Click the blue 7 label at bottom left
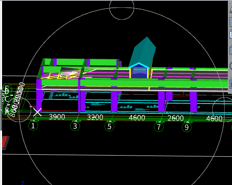The image size is (232, 185). click(x=23, y=183)
